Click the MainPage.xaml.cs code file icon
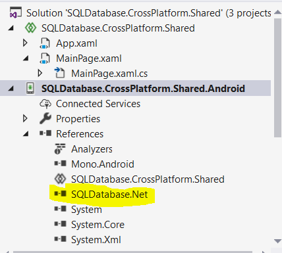 coord(59,73)
